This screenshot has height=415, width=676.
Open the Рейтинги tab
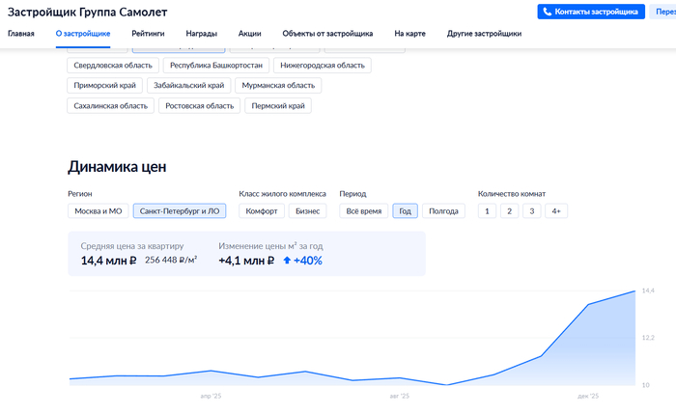[x=148, y=34]
